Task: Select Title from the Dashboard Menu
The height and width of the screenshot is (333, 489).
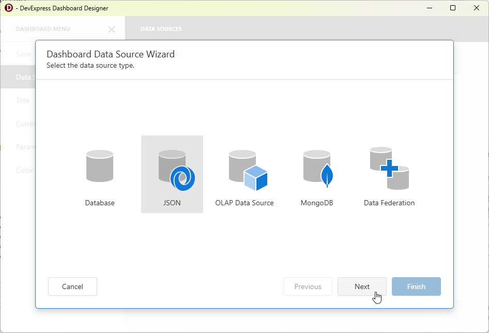Action: click(23, 100)
